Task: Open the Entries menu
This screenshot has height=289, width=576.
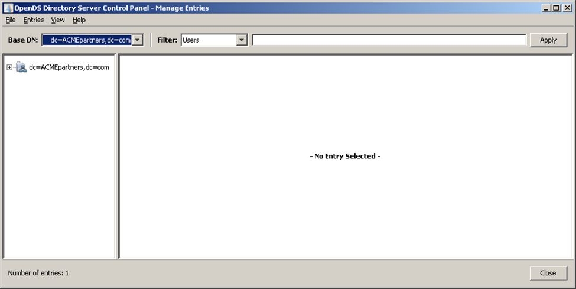Action: tap(34, 20)
